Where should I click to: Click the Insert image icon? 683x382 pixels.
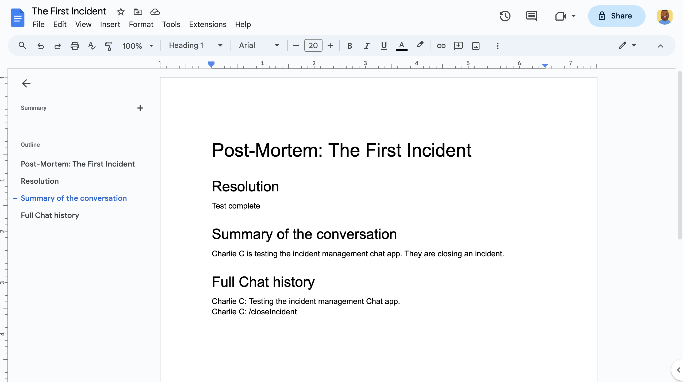(x=475, y=45)
